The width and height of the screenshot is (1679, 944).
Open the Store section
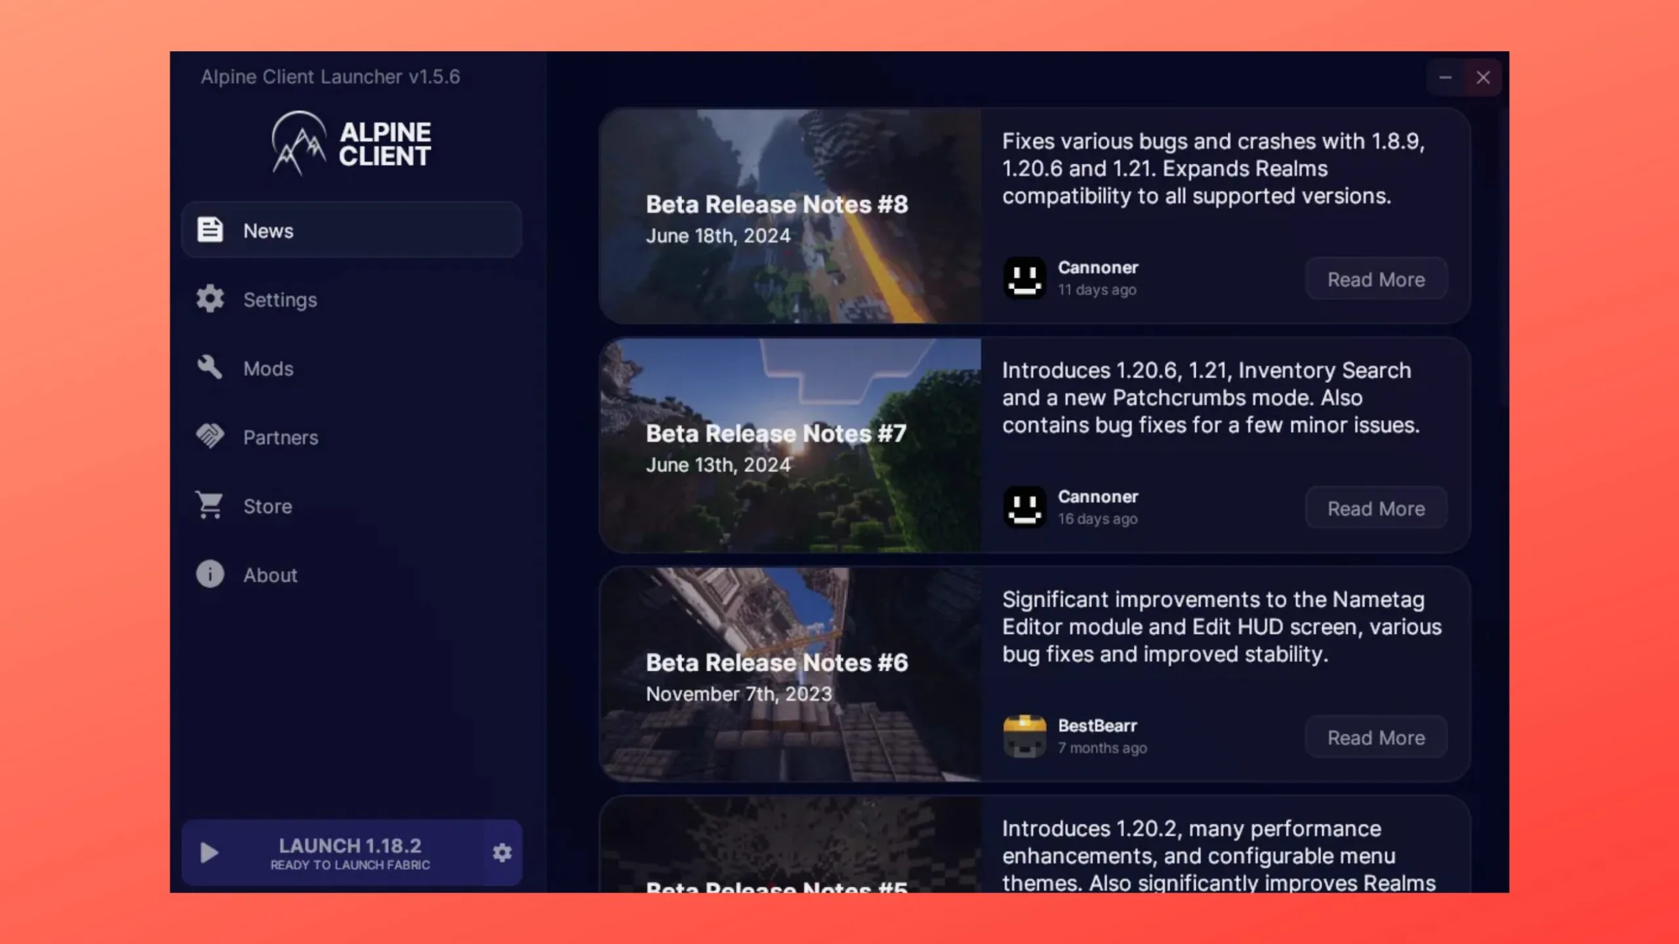click(352, 505)
